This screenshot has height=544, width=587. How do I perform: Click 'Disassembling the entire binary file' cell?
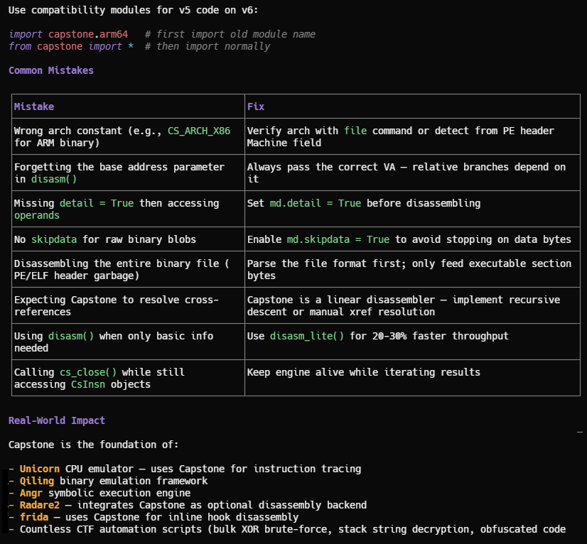(x=128, y=269)
